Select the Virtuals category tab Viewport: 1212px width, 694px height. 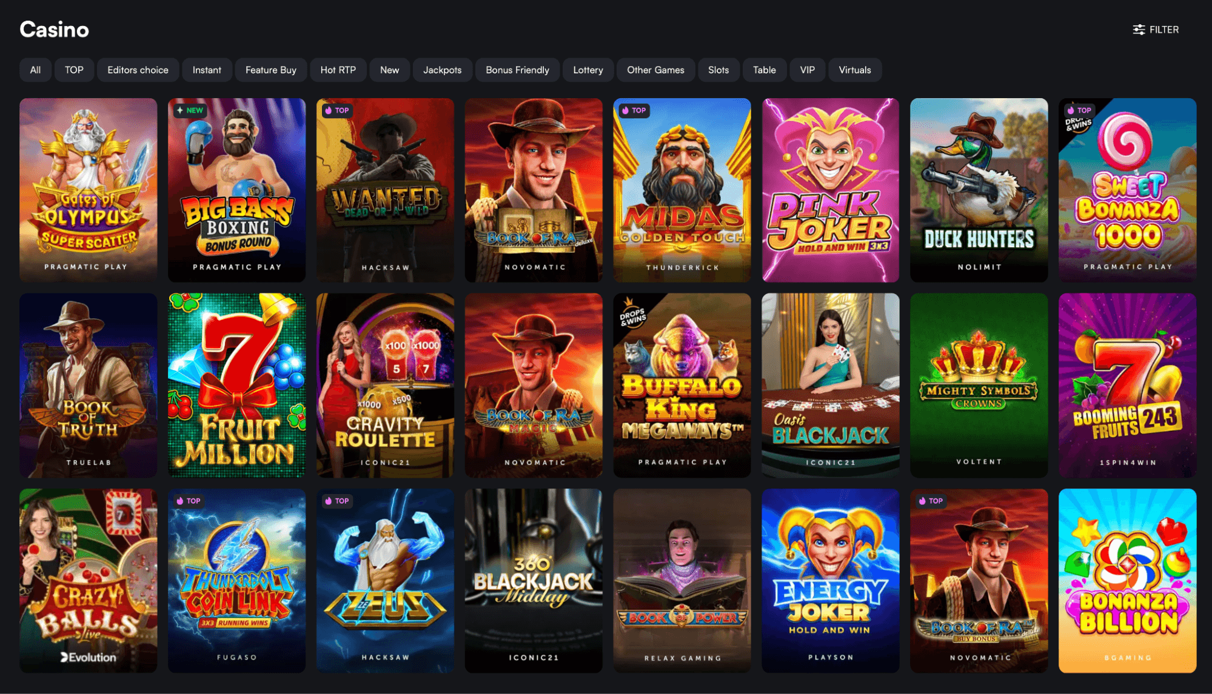854,70
